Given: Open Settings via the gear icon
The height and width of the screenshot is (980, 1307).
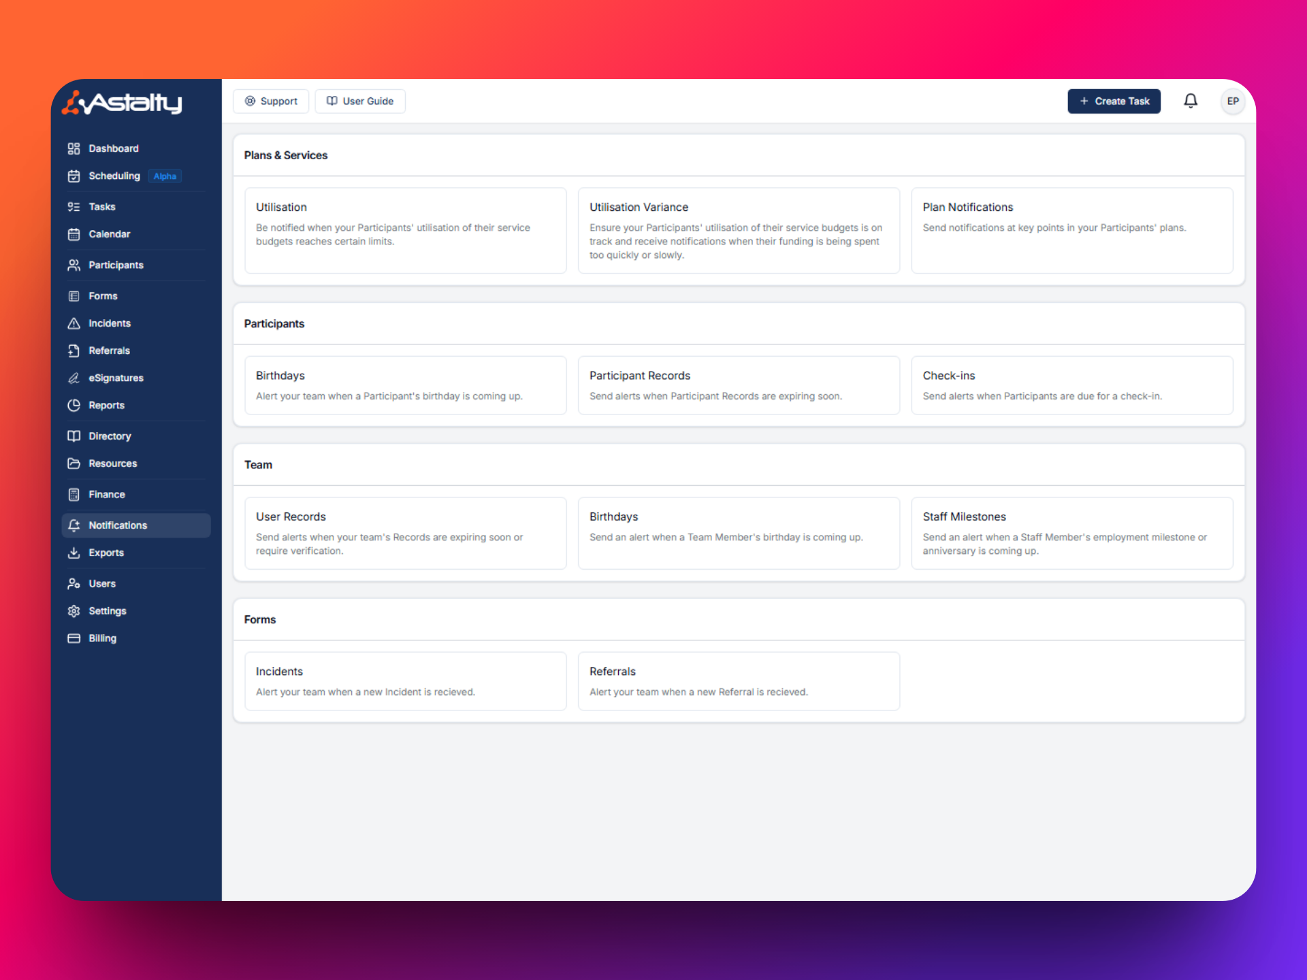Looking at the screenshot, I should (74, 610).
